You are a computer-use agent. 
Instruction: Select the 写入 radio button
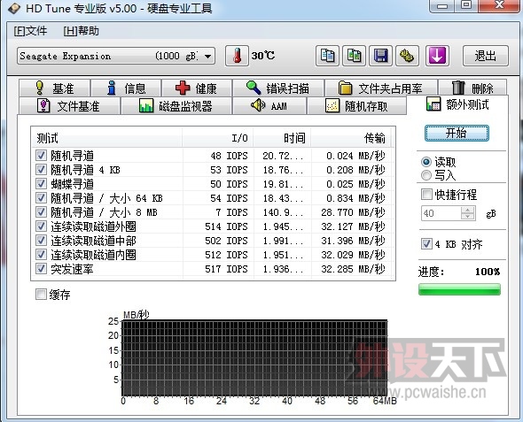[x=426, y=175]
